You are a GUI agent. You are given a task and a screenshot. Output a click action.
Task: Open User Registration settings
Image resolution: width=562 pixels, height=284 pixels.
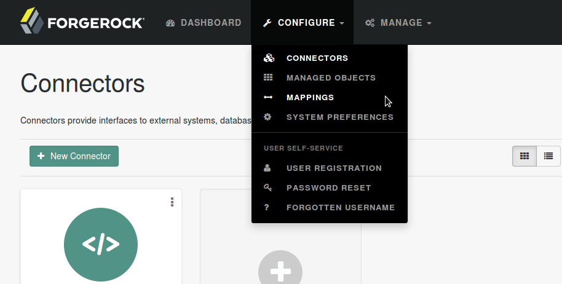(330, 168)
